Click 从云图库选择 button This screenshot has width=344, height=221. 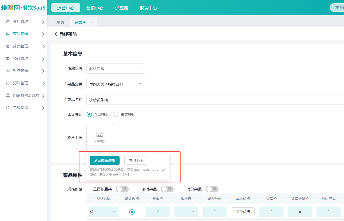(105, 160)
